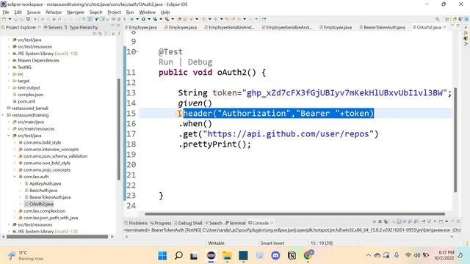This screenshot has height=264, width=470.
Task: Open the Source menu
Action: [34, 12]
